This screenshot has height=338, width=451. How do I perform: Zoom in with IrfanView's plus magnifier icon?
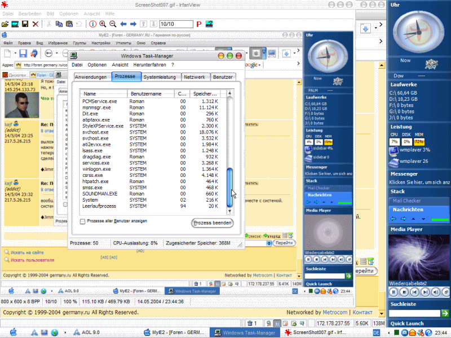click(x=103, y=24)
